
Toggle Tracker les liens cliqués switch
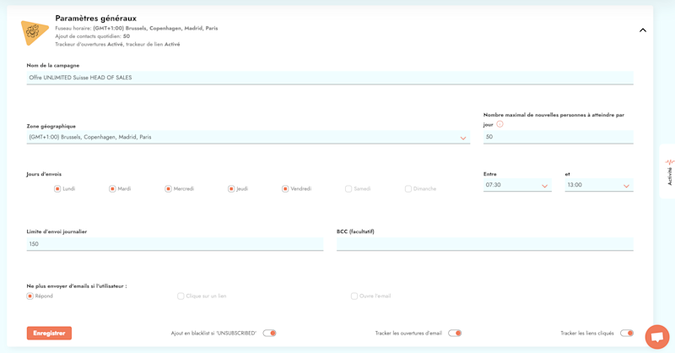pyautogui.click(x=627, y=334)
